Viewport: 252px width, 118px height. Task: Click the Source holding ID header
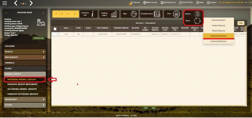pyautogui.click(x=103, y=29)
